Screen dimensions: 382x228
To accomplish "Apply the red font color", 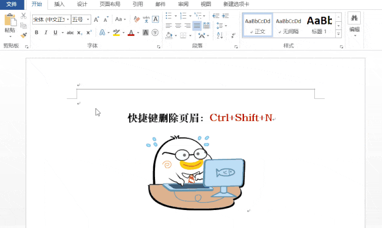I will (131, 32).
